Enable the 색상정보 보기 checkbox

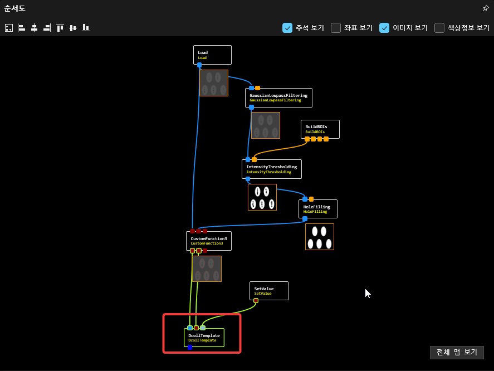(x=439, y=28)
